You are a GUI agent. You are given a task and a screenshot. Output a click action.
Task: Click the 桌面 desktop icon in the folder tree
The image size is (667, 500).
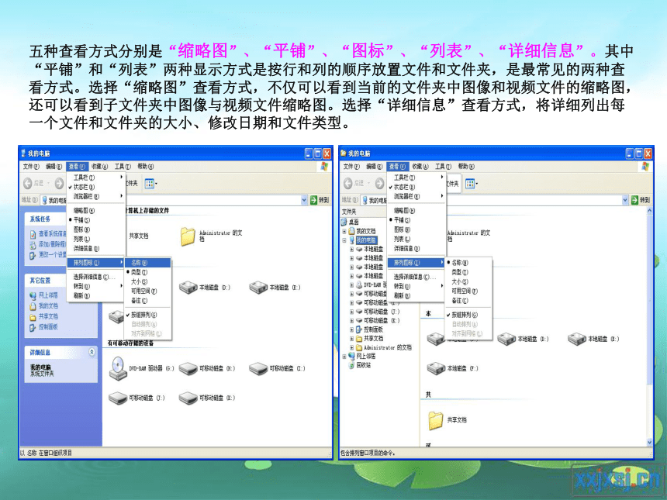click(344, 222)
